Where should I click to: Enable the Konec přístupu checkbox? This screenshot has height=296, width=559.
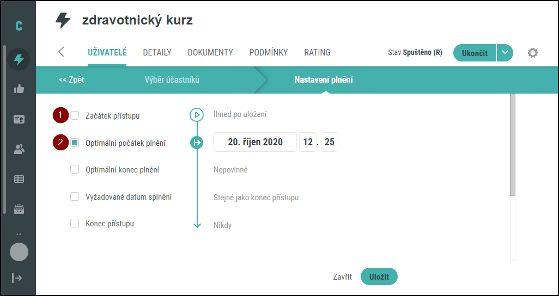click(75, 223)
